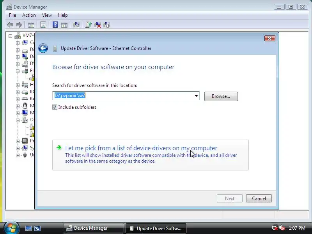Click the Browse... button
The image size is (312, 234).
tap(221, 96)
